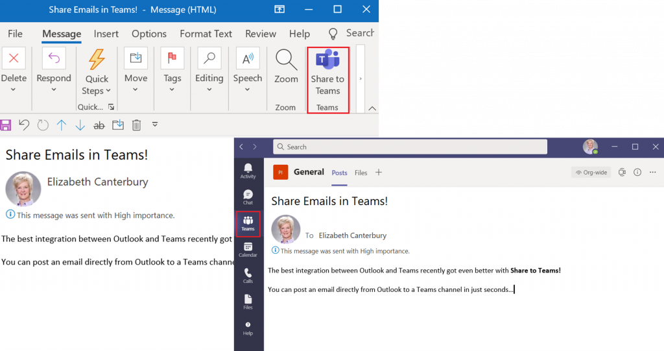Screen dimensions: 664x351
Task: Open the Respond reply icon
Action: [x=54, y=58]
